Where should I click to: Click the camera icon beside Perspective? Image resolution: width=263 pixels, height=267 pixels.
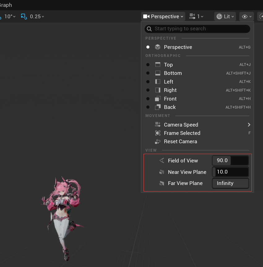(x=146, y=16)
